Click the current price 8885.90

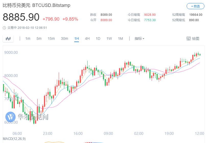21,17
